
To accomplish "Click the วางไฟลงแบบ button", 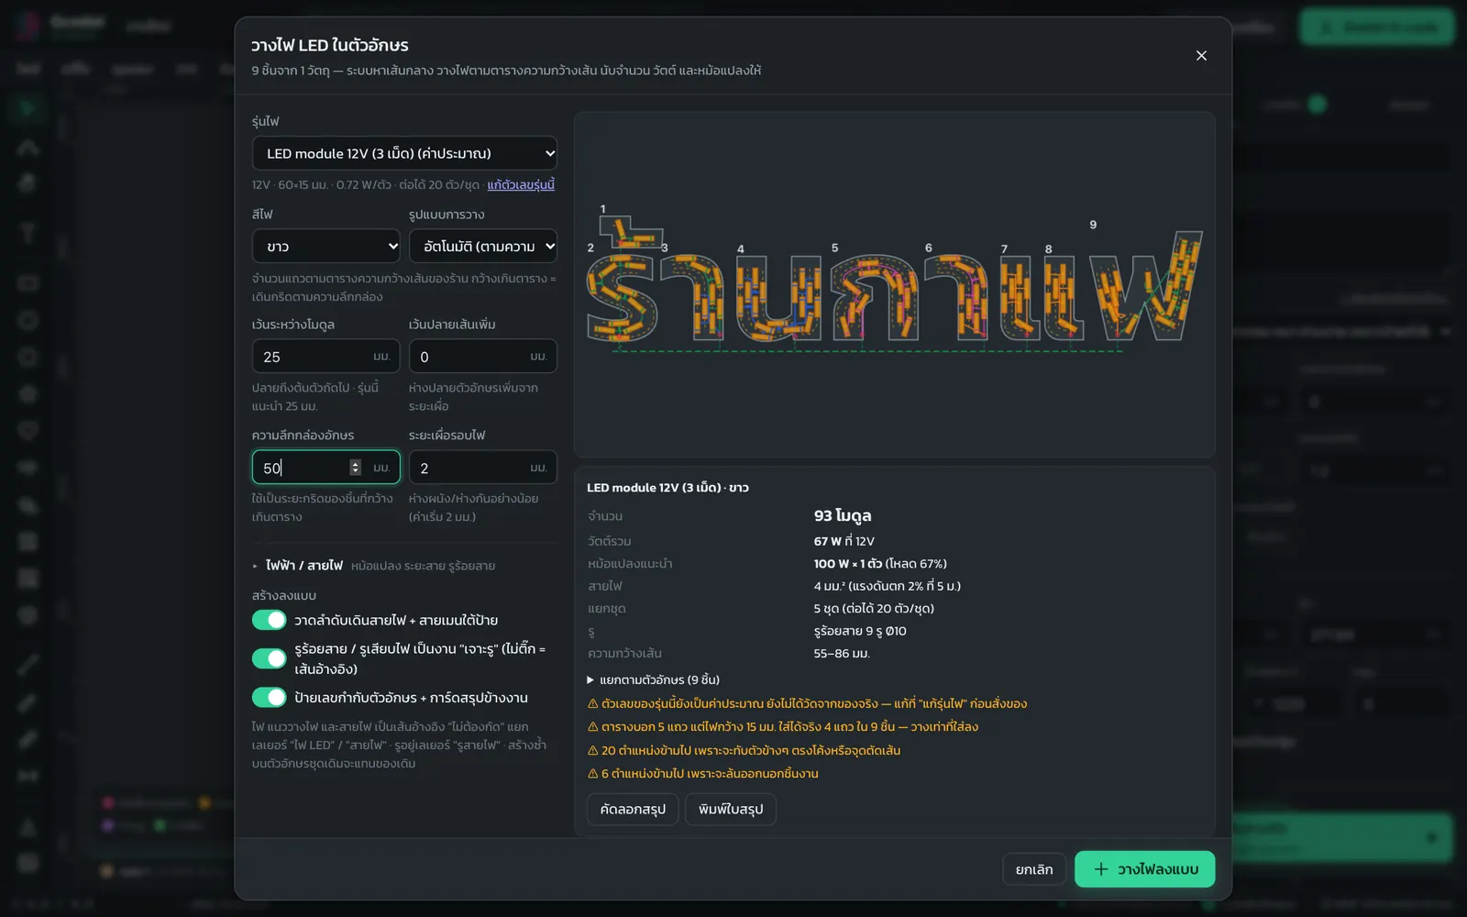I will (1145, 869).
